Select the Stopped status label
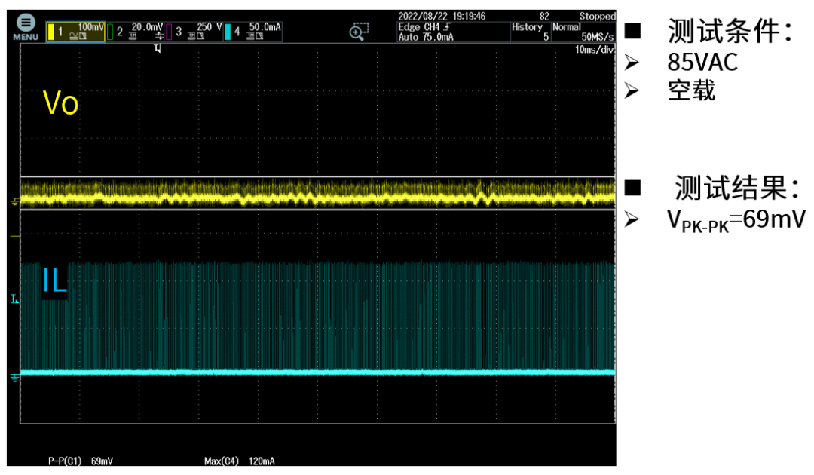The width and height of the screenshot is (814, 475). pyautogui.click(x=598, y=14)
